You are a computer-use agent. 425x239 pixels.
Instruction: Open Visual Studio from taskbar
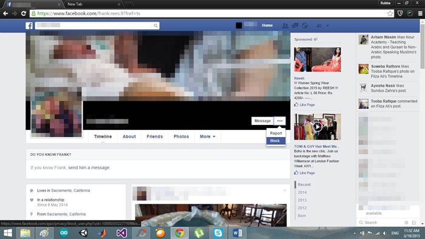pyautogui.click(x=121, y=233)
